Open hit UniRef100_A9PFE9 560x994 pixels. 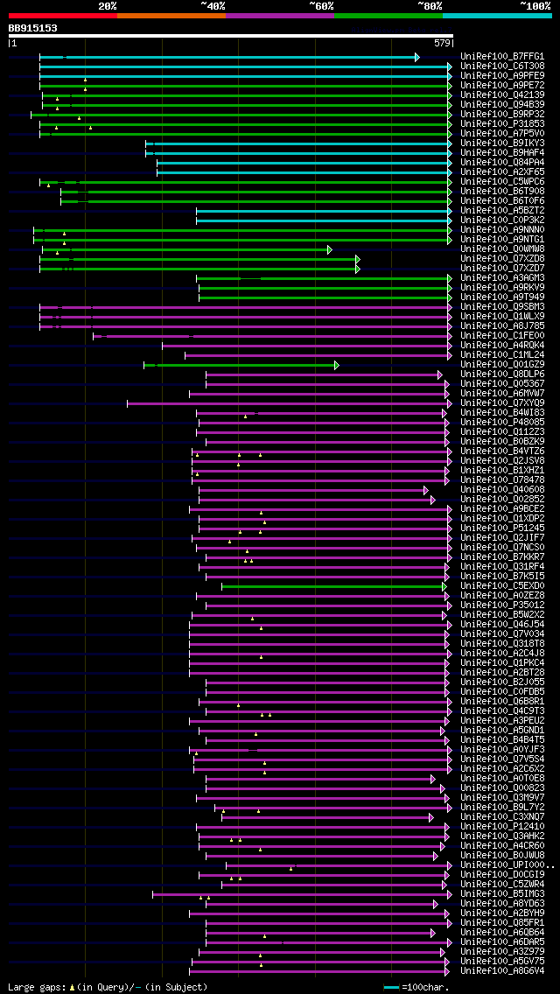coord(502,75)
